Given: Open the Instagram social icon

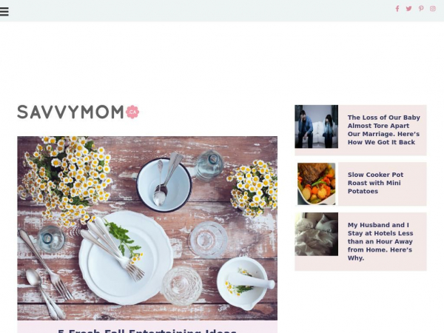Looking at the screenshot, I should tap(433, 8).
